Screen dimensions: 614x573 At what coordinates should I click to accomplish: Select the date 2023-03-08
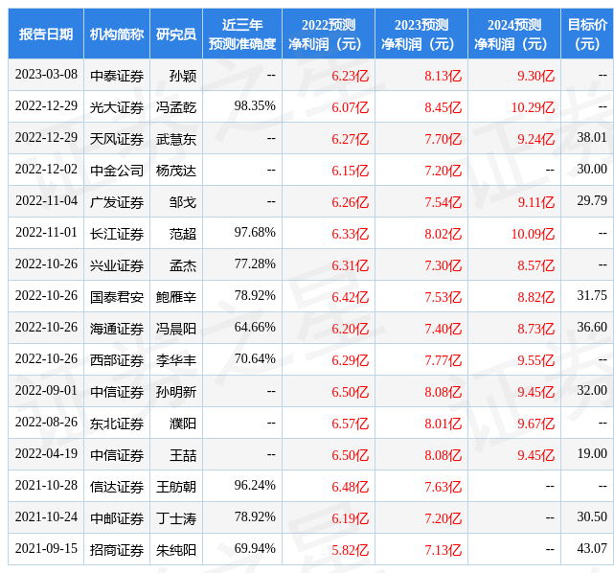(46, 75)
